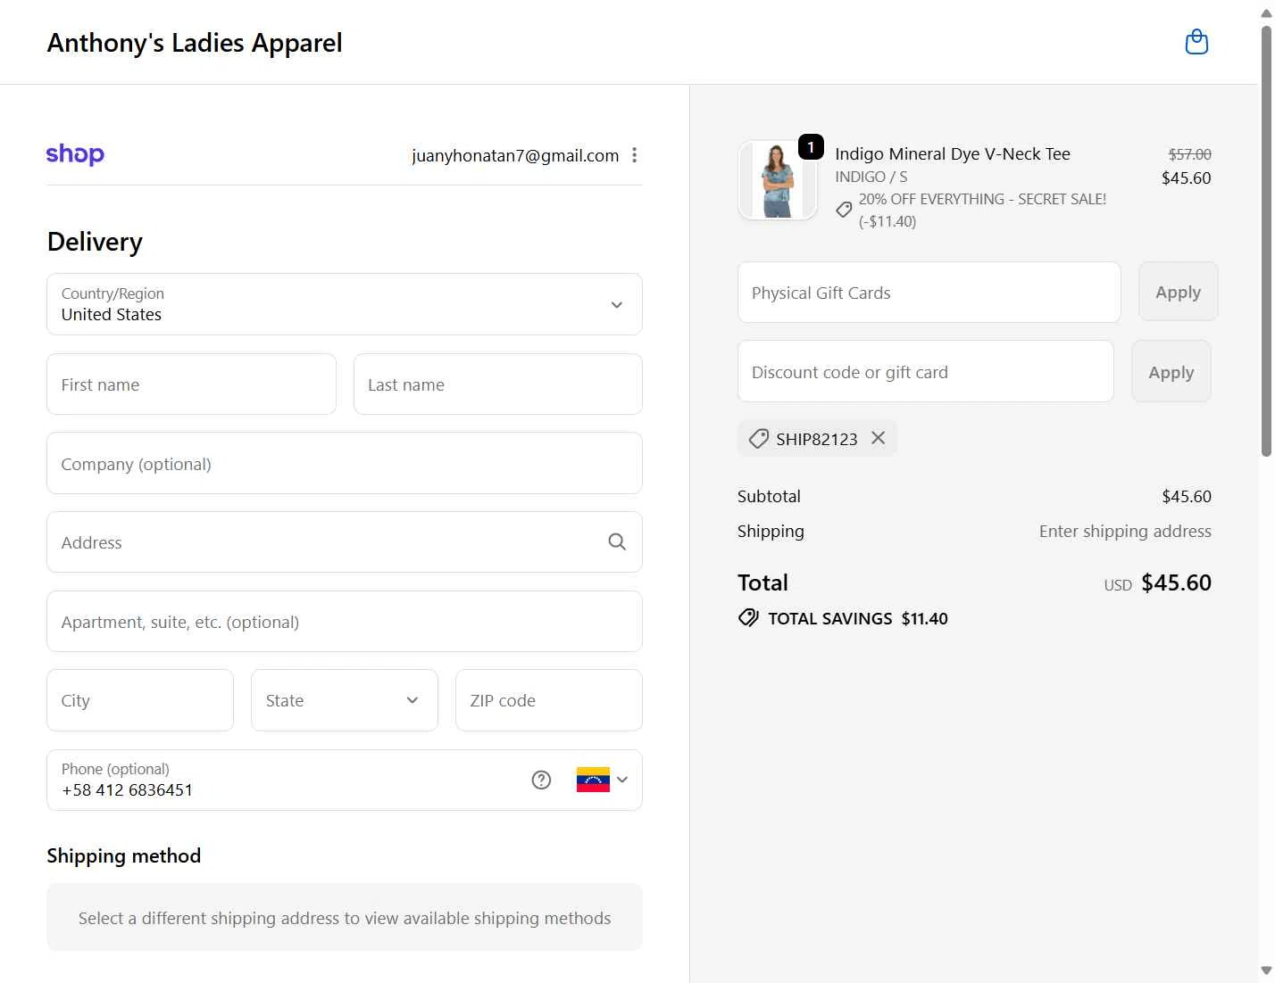Open the Indigo Mineral Dye tee thumbnail
The width and height of the screenshot is (1275, 983).
778,180
